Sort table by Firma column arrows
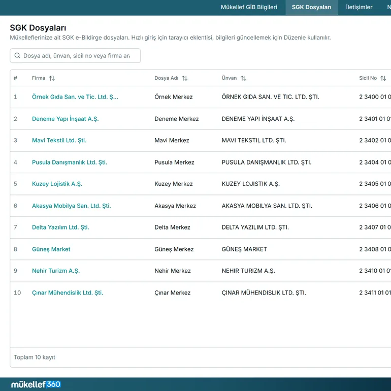The height and width of the screenshot is (391, 391). coord(52,78)
